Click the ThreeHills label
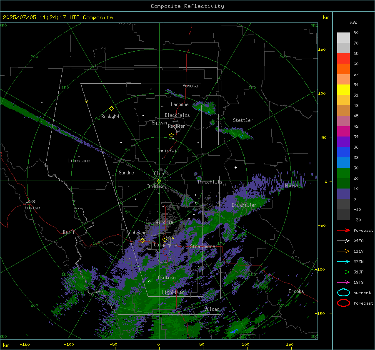 (x=210, y=182)
